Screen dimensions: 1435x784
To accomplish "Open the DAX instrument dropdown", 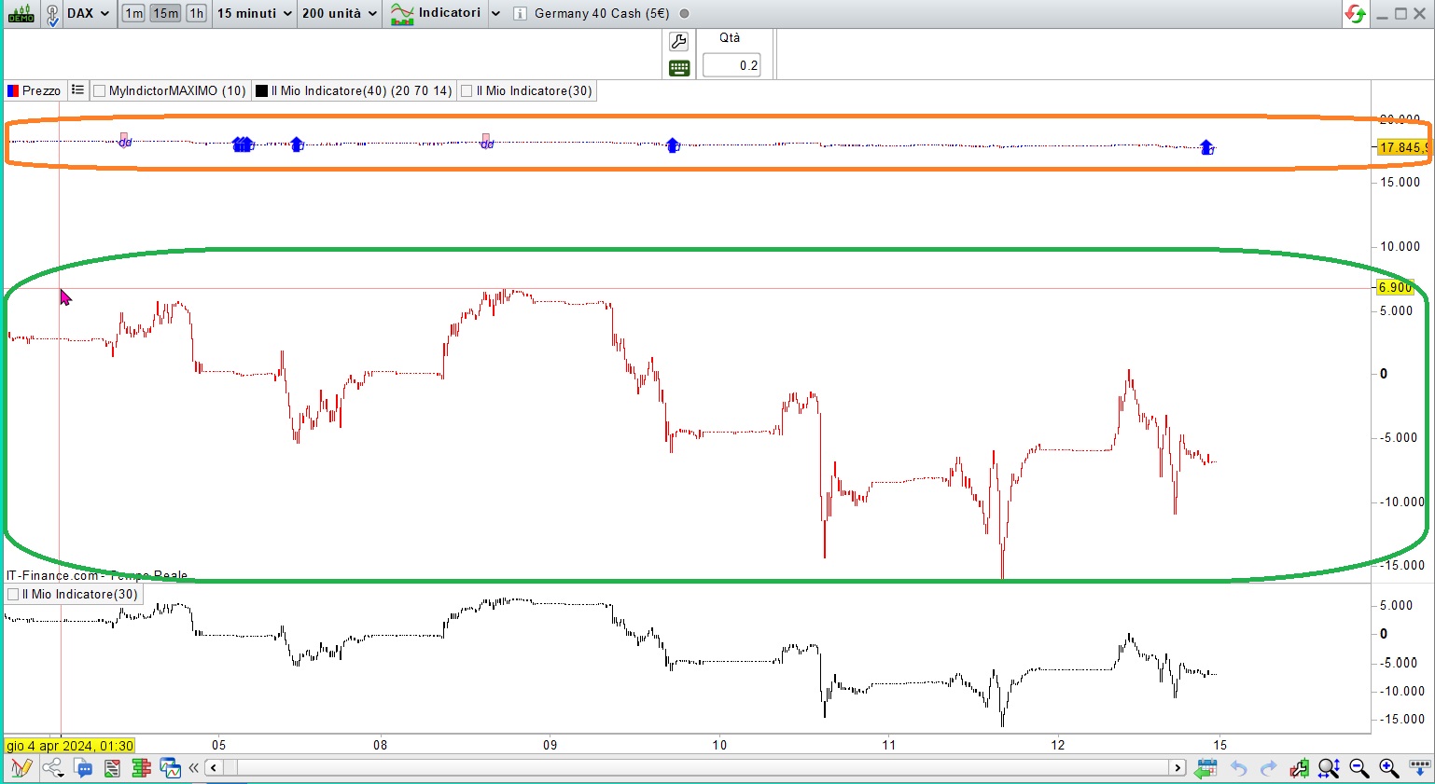I will coord(89,13).
